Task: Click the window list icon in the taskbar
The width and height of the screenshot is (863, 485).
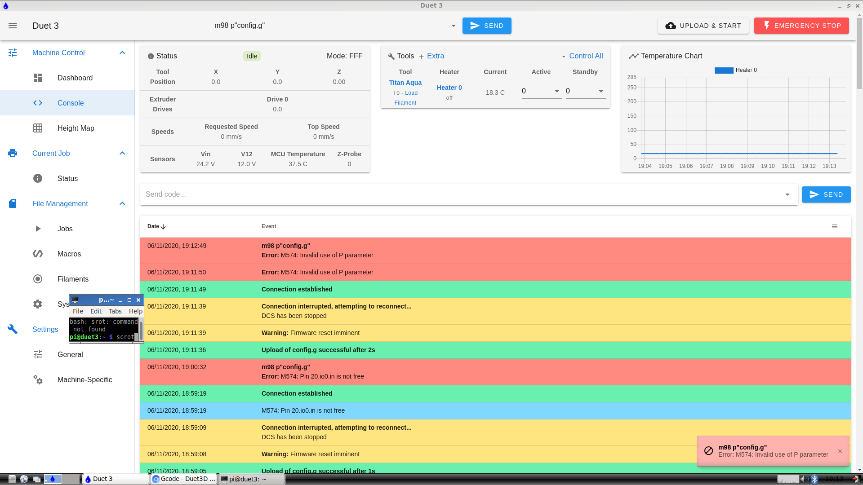Action: coord(36,479)
